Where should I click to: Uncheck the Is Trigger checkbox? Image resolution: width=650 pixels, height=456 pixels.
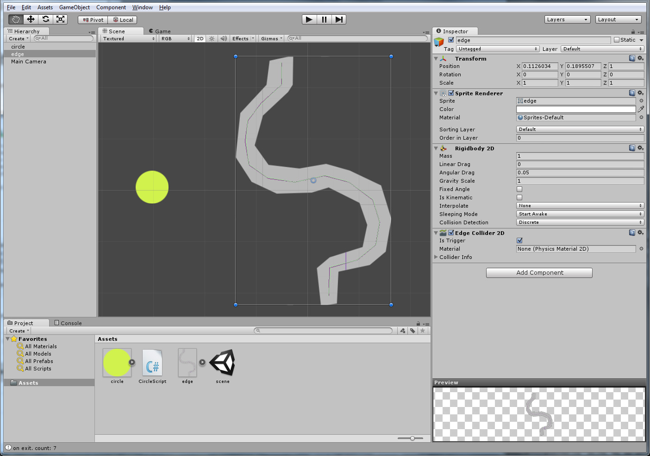point(519,240)
